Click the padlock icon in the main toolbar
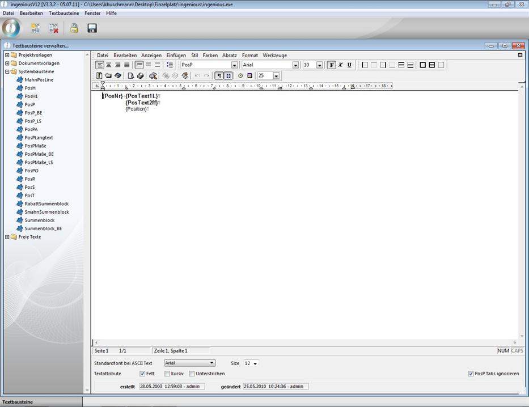529x407 pixels. coord(74,28)
